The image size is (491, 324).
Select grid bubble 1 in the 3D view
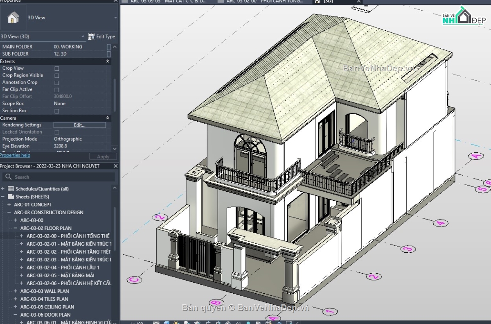(x=330, y=312)
